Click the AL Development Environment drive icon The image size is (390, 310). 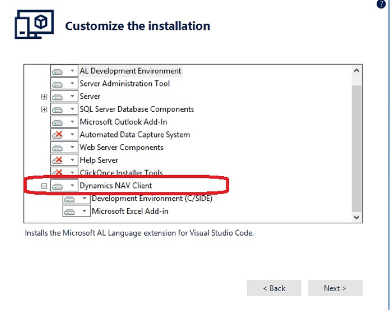57,71
